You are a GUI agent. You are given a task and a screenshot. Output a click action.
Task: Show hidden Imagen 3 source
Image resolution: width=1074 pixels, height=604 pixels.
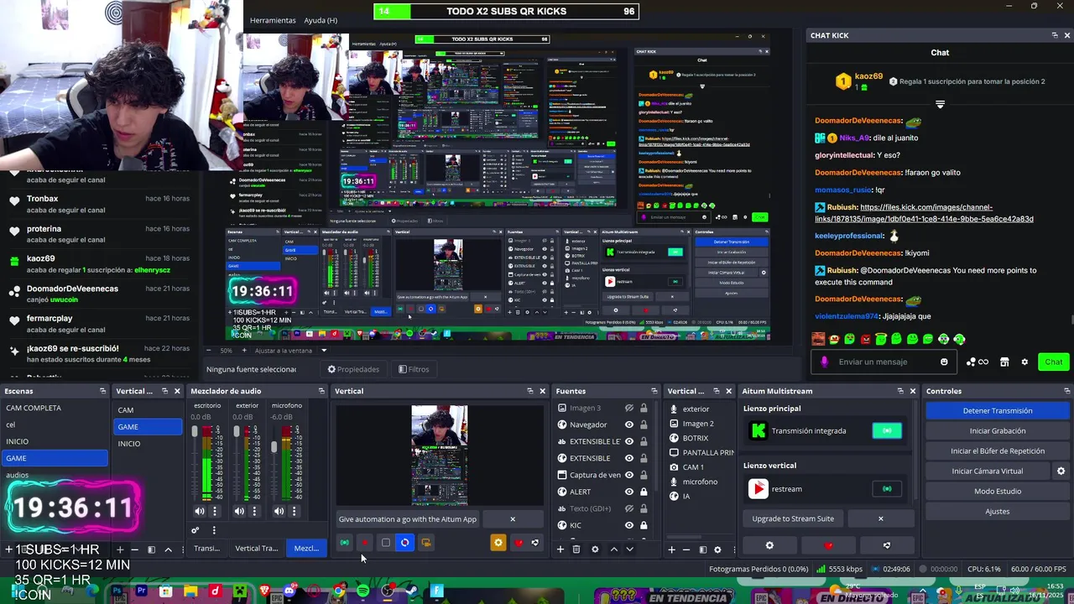pyautogui.click(x=629, y=408)
